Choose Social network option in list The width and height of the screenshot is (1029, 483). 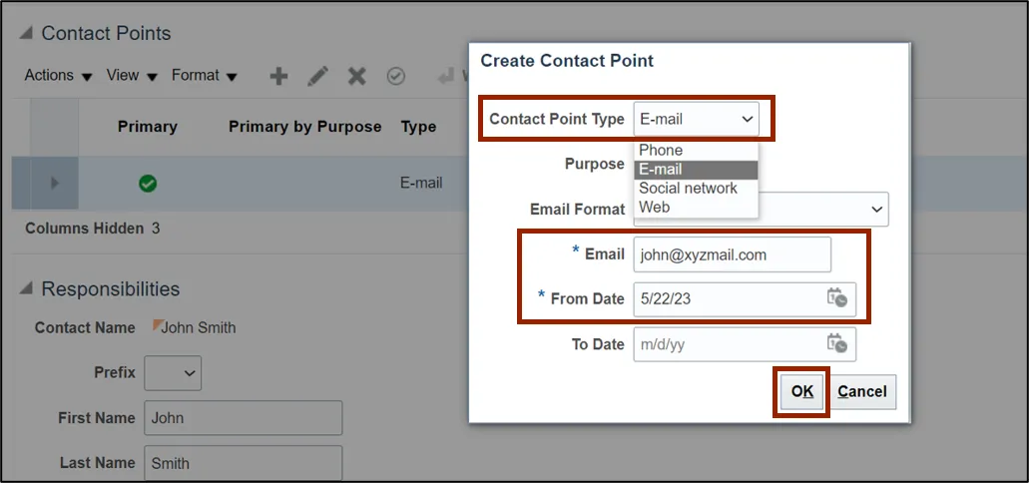coord(688,189)
